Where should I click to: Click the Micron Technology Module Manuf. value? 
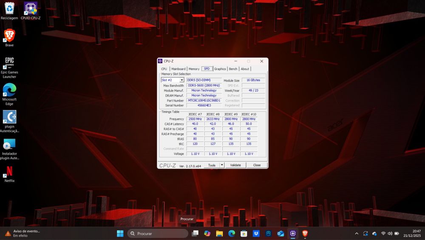pyautogui.click(x=204, y=90)
